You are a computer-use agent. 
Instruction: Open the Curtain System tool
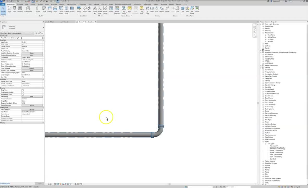[x=61, y=10]
